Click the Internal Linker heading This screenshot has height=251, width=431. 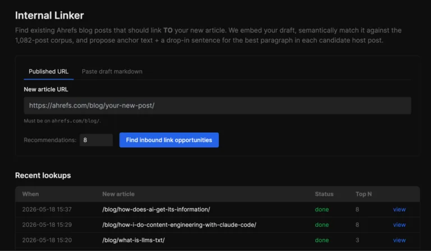[x=49, y=15]
